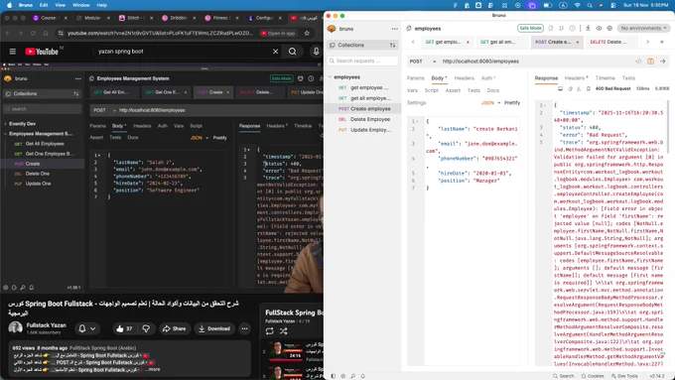Add a new request tab with plus icon
Image resolution: width=675 pixels, height=380 pixels.
662,42
